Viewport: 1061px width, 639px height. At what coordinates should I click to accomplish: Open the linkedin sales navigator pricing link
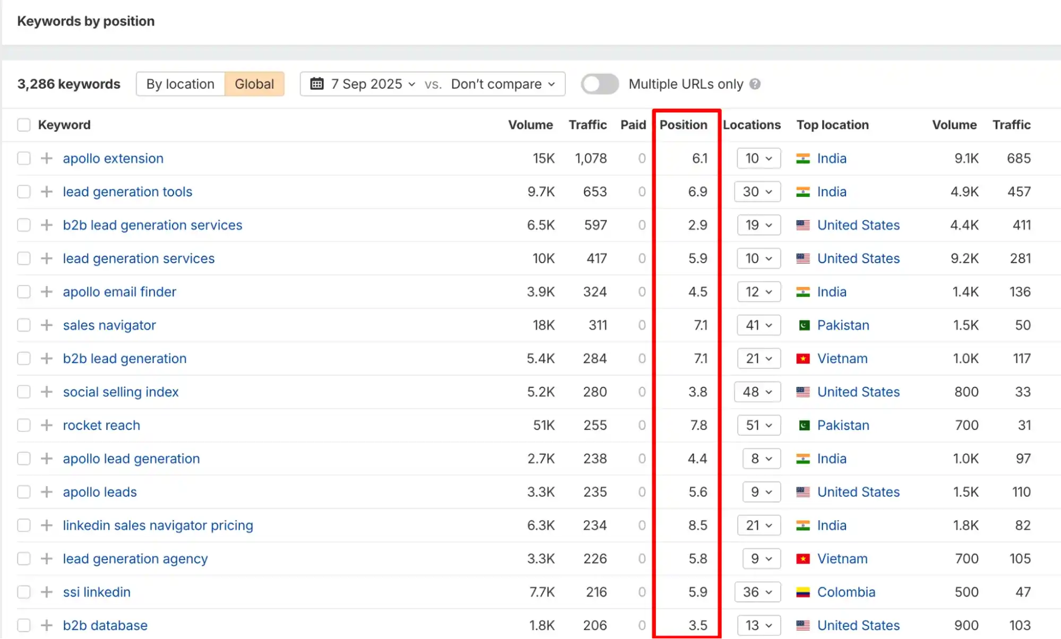coord(158,525)
